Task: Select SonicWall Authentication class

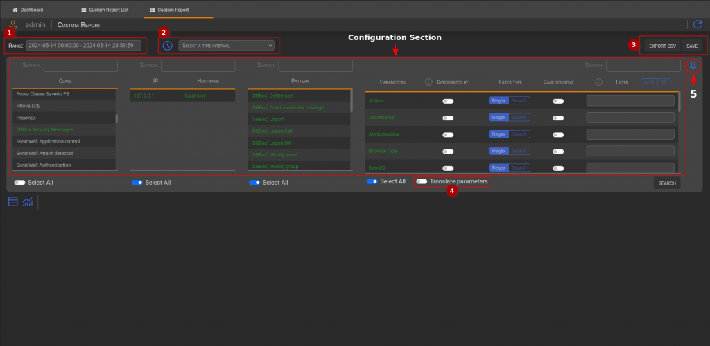Action: 64,165
